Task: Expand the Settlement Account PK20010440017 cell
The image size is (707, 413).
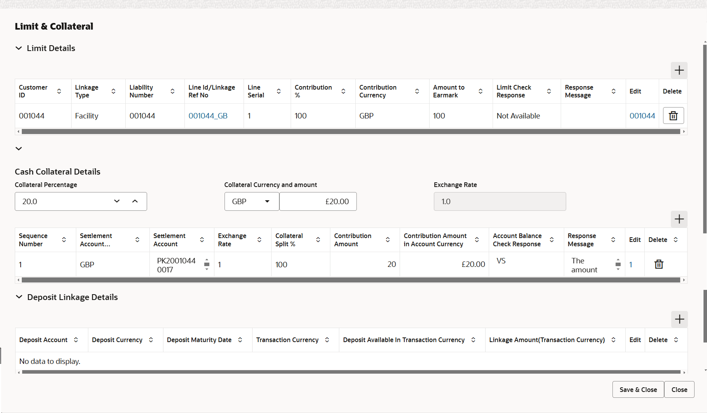Action: click(207, 264)
